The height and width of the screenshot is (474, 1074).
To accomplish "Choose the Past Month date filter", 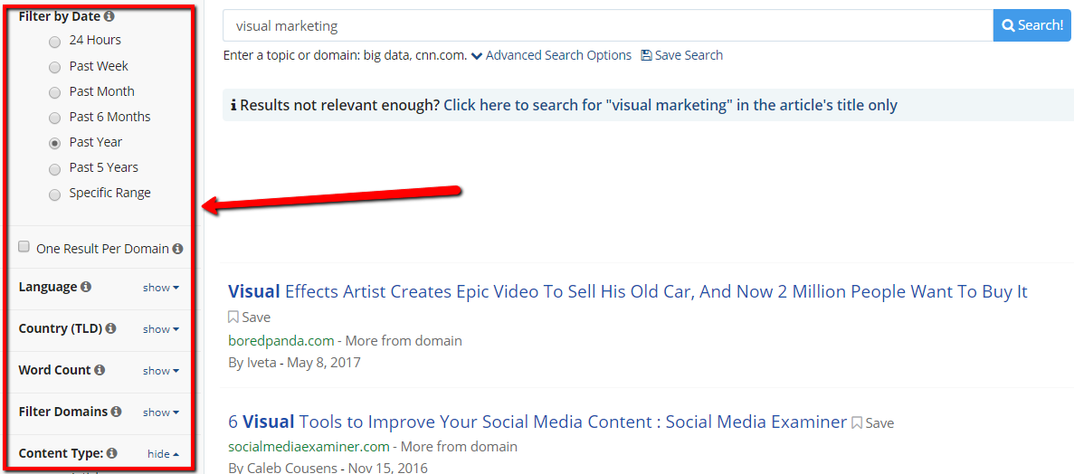I will pos(55,92).
